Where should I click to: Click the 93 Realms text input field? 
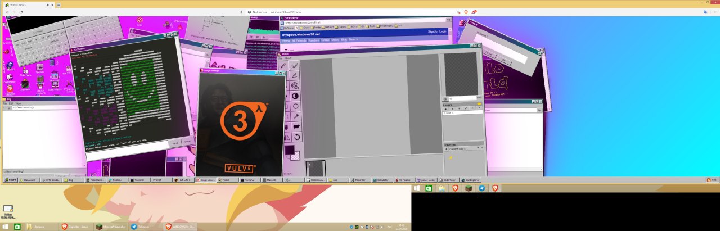click(x=127, y=152)
